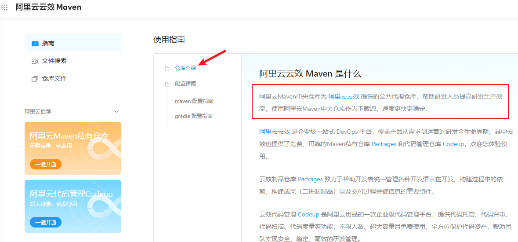The image size is (518, 242).
Task: Click the 阿里云推荐 section label
Action: click(38, 112)
